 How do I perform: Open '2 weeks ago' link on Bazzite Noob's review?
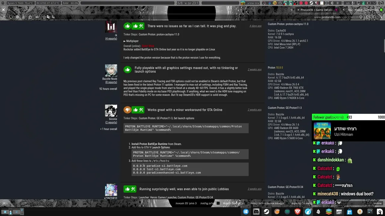coord(254,70)
